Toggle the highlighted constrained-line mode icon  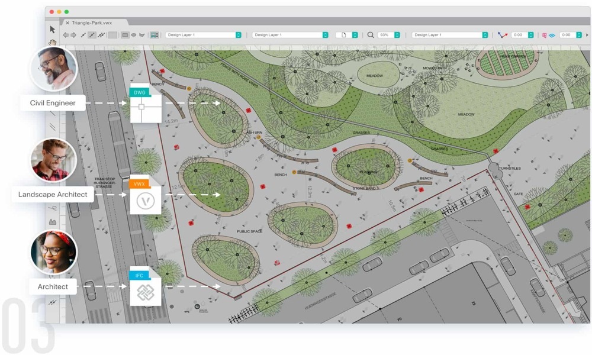pos(92,35)
